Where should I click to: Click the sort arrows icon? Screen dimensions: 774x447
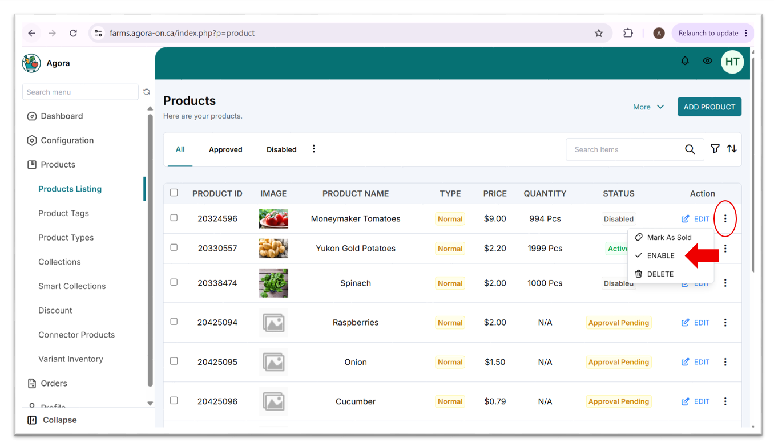(x=732, y=149)
